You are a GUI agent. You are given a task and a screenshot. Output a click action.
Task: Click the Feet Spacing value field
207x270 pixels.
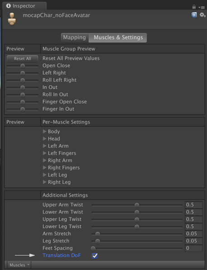(x=194, y=248)
